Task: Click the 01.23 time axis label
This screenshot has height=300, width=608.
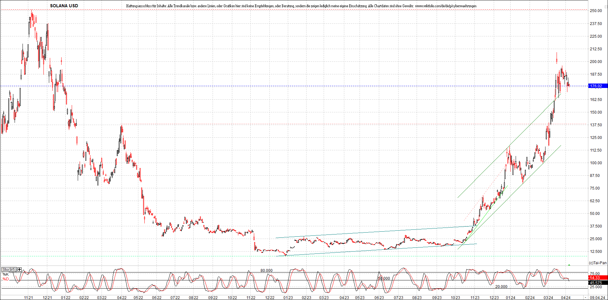Action: pyautogui.click(x=288, y=297)
